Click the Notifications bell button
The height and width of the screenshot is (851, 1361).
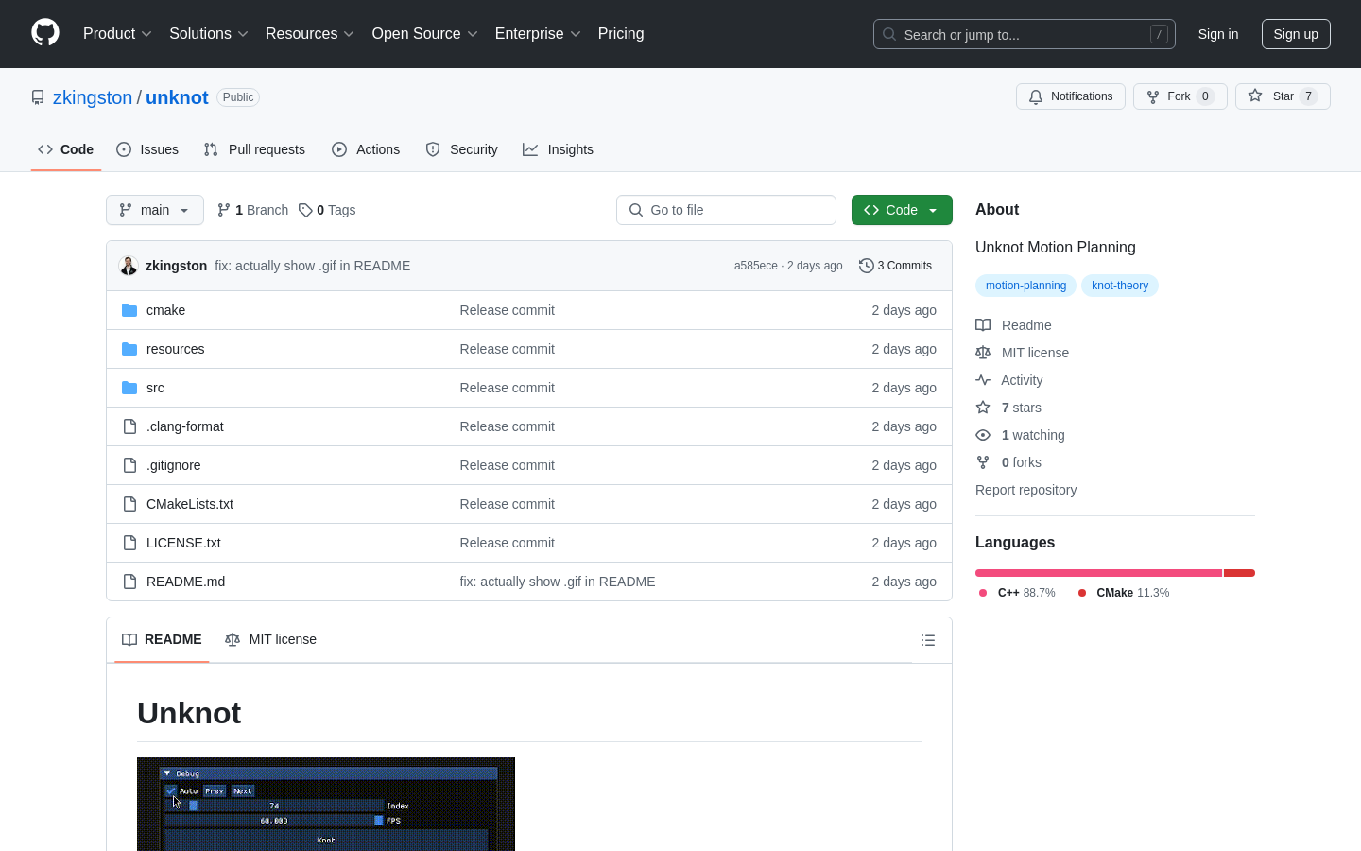1070,96
